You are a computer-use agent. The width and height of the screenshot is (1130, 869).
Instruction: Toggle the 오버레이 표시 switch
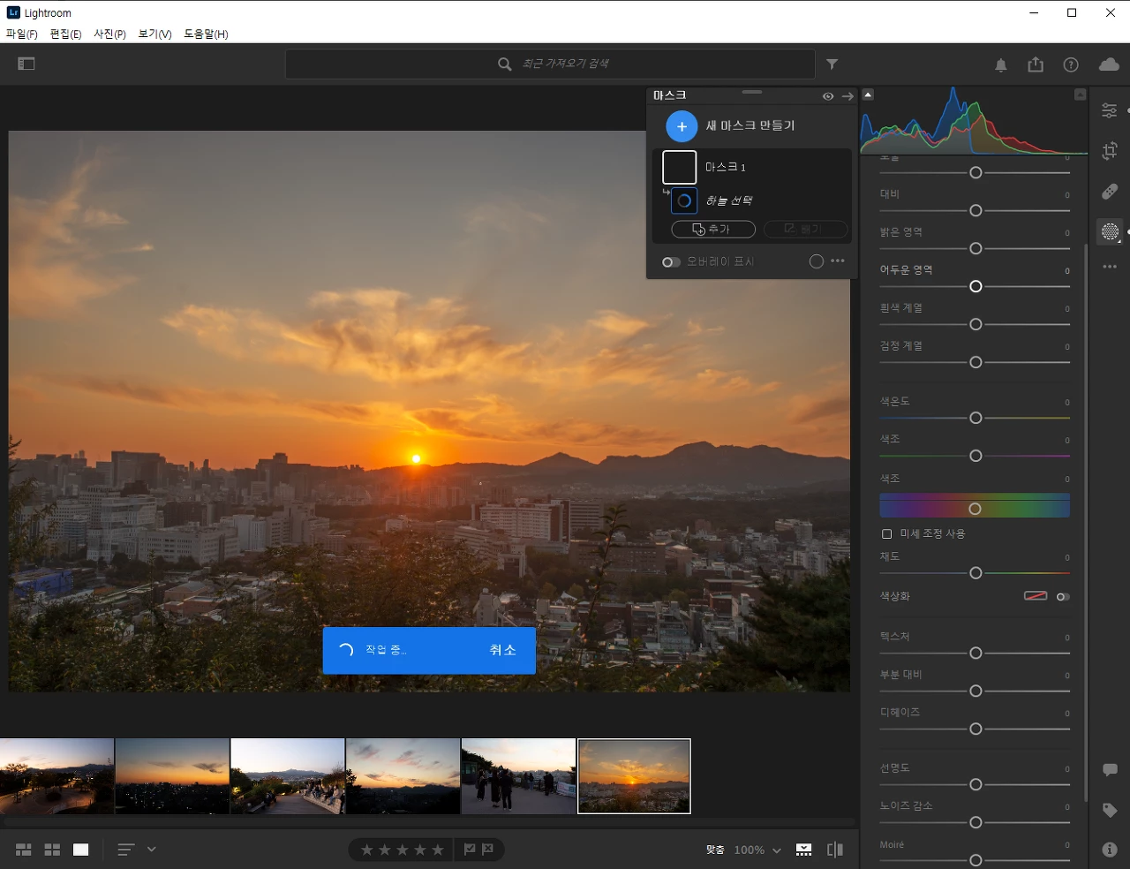(671, 261)
